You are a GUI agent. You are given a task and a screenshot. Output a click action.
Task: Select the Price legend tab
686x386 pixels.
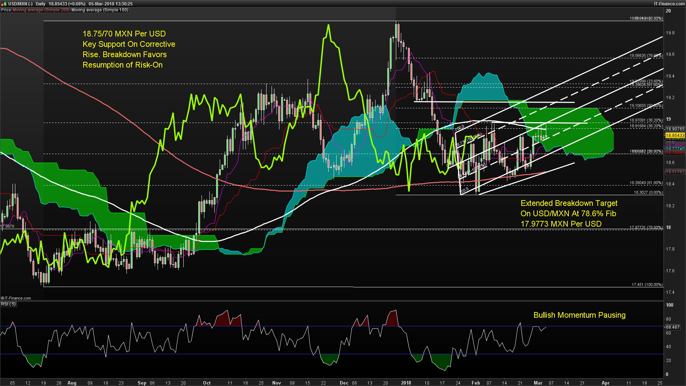coord(6,10)
